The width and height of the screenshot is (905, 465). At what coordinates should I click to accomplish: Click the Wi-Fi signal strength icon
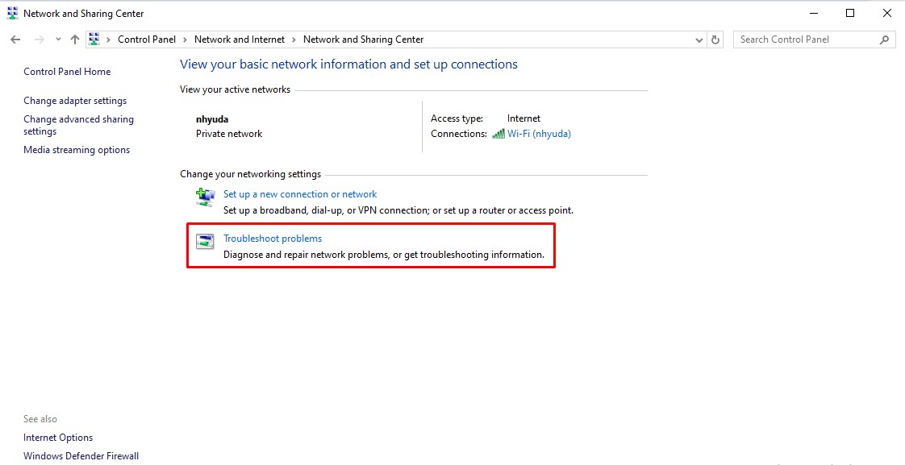(x=498, y=134)
